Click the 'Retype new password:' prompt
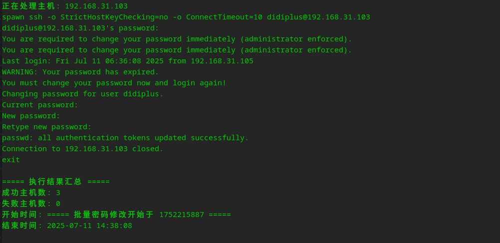Viewport: 500px width, 243px height. coord(47,127)
